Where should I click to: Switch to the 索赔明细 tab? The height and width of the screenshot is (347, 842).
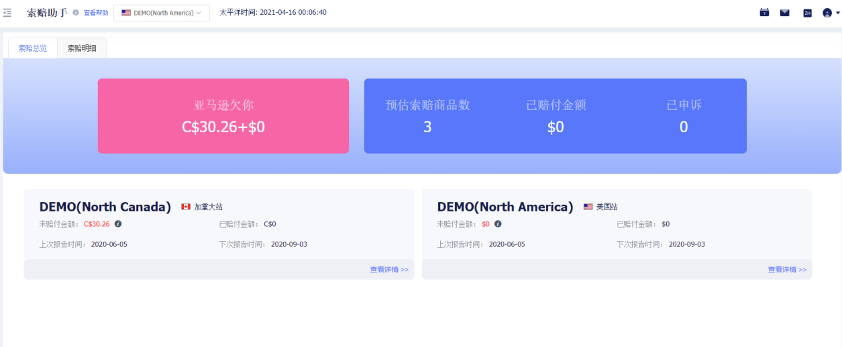click(82, 48)
